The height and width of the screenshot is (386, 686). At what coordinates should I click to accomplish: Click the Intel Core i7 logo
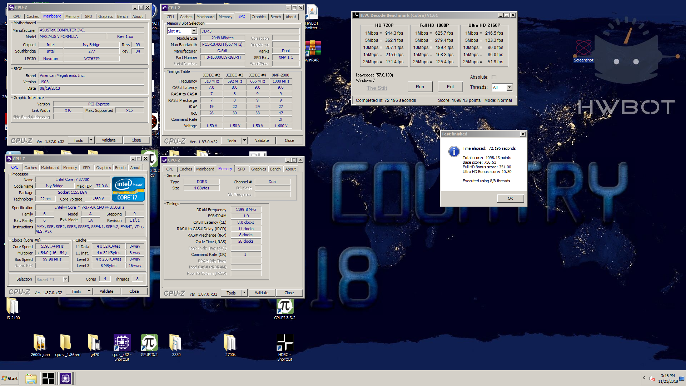(x=128, y=189)
